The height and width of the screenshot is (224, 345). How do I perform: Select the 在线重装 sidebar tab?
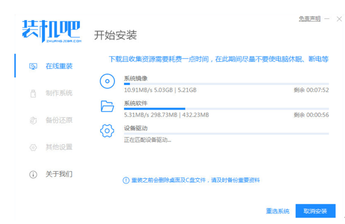58,66
